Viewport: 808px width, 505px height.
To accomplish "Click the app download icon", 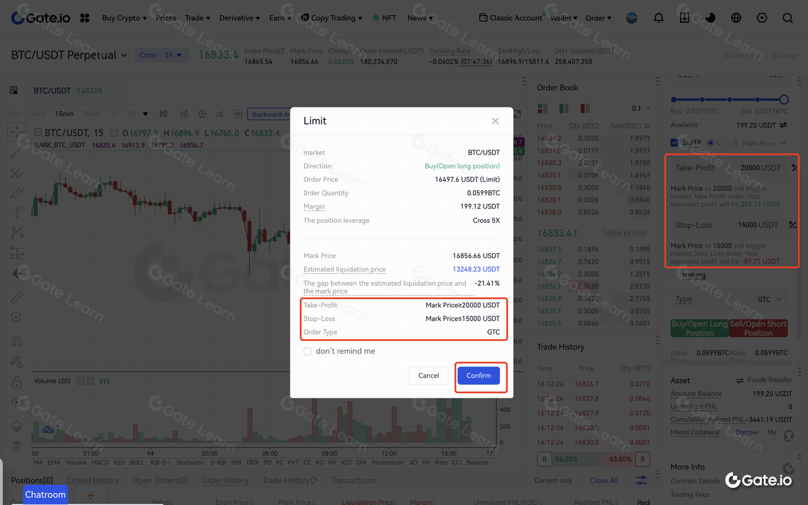I will [x=684, y=18].
